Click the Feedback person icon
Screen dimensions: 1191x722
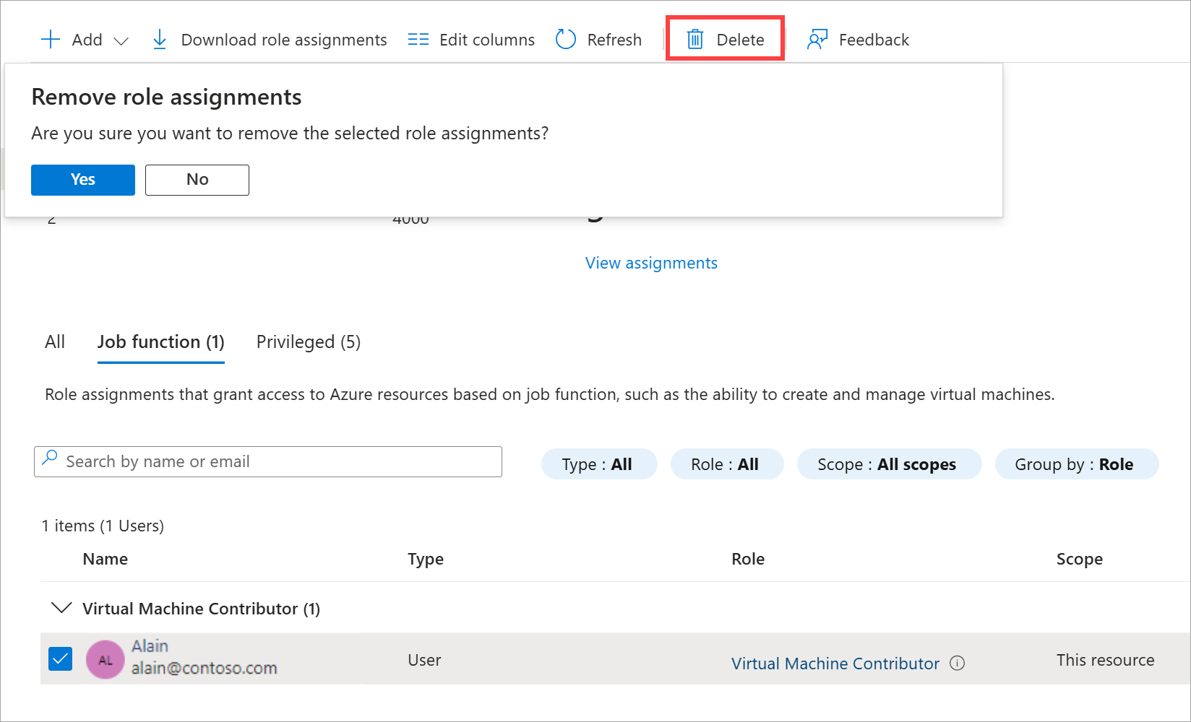[817, 39]
